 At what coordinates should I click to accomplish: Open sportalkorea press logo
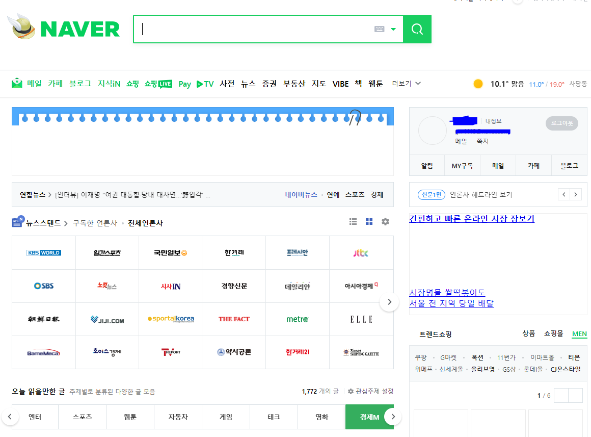(170, 319)
